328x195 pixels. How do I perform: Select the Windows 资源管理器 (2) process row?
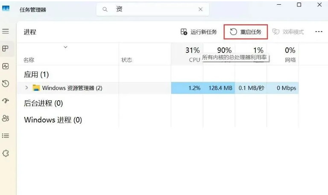tap(158, 88)
